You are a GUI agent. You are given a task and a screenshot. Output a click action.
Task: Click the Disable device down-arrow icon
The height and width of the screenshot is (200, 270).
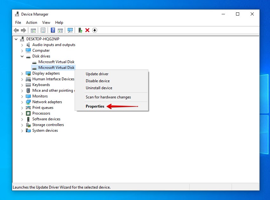click(x=95, y=30)
